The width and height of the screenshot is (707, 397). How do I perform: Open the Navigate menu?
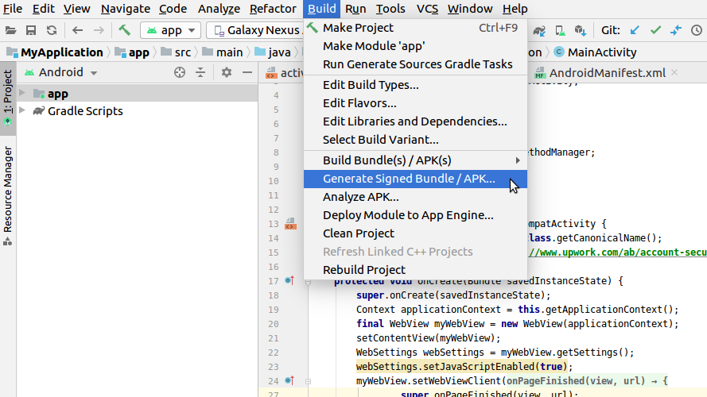pyautogui.click(x=126, y=9)
